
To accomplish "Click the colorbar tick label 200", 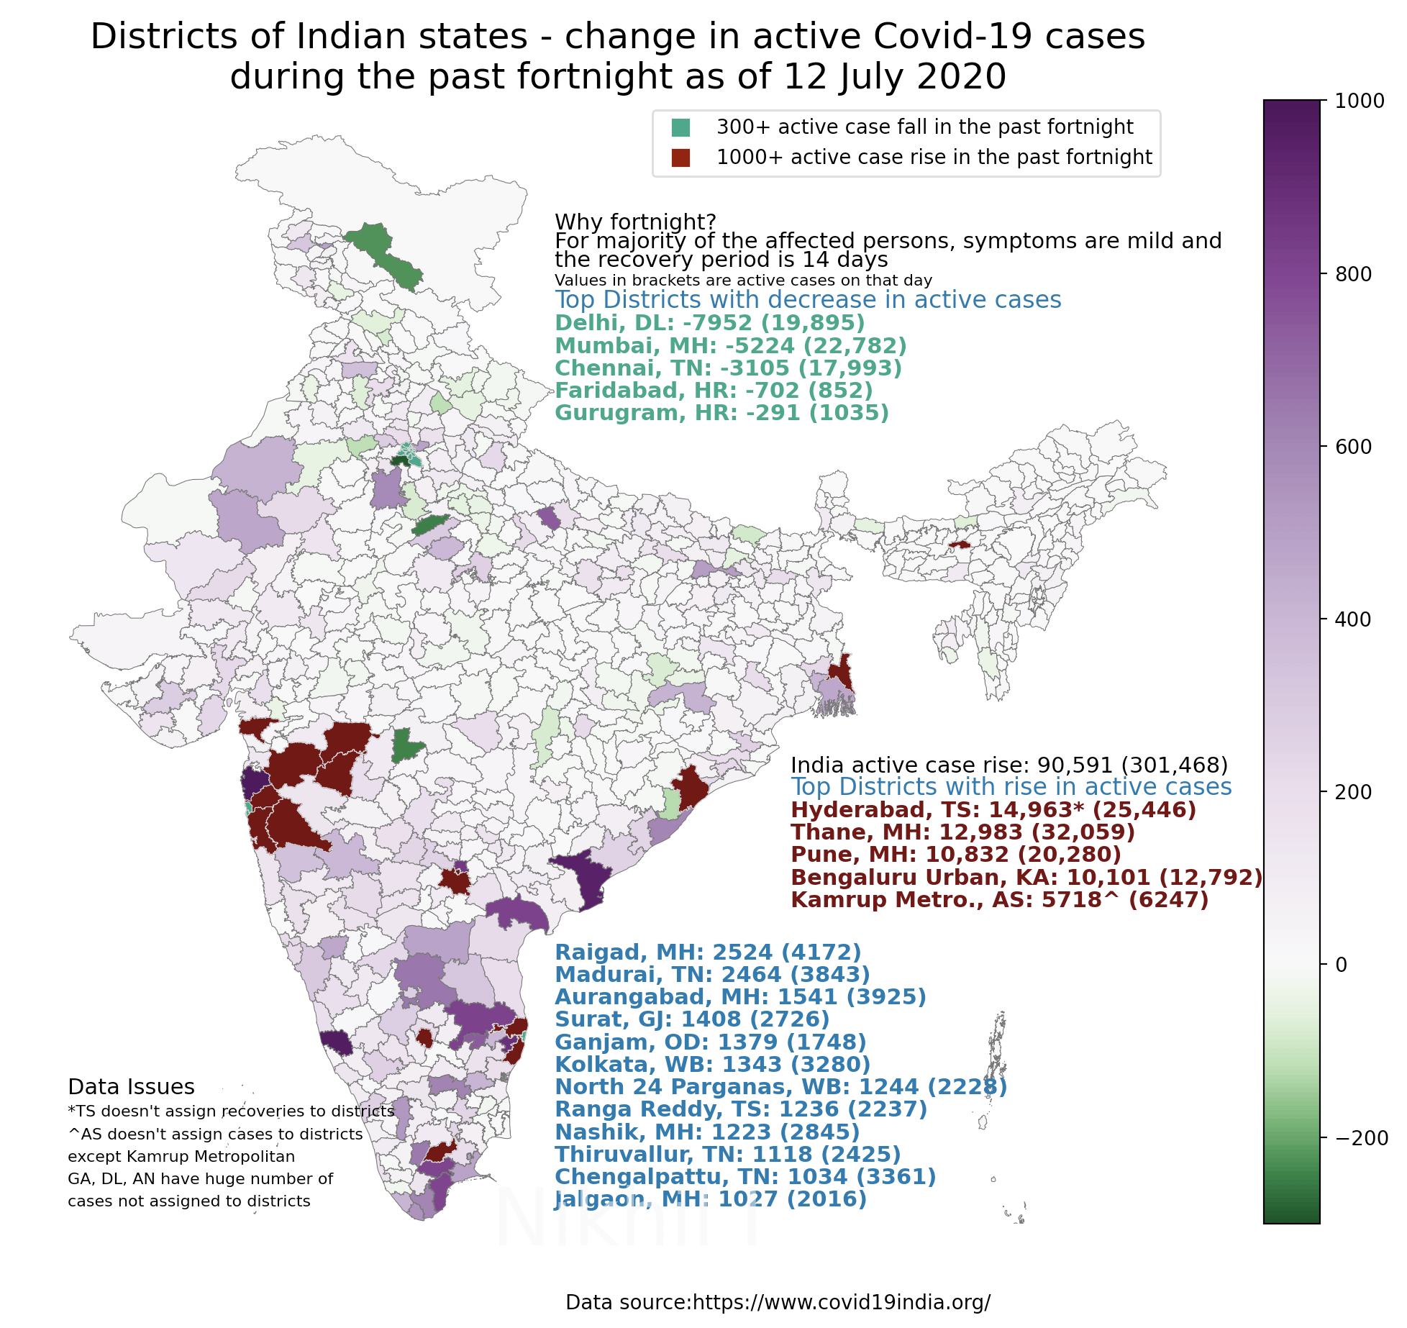I will click(1353, 792).
